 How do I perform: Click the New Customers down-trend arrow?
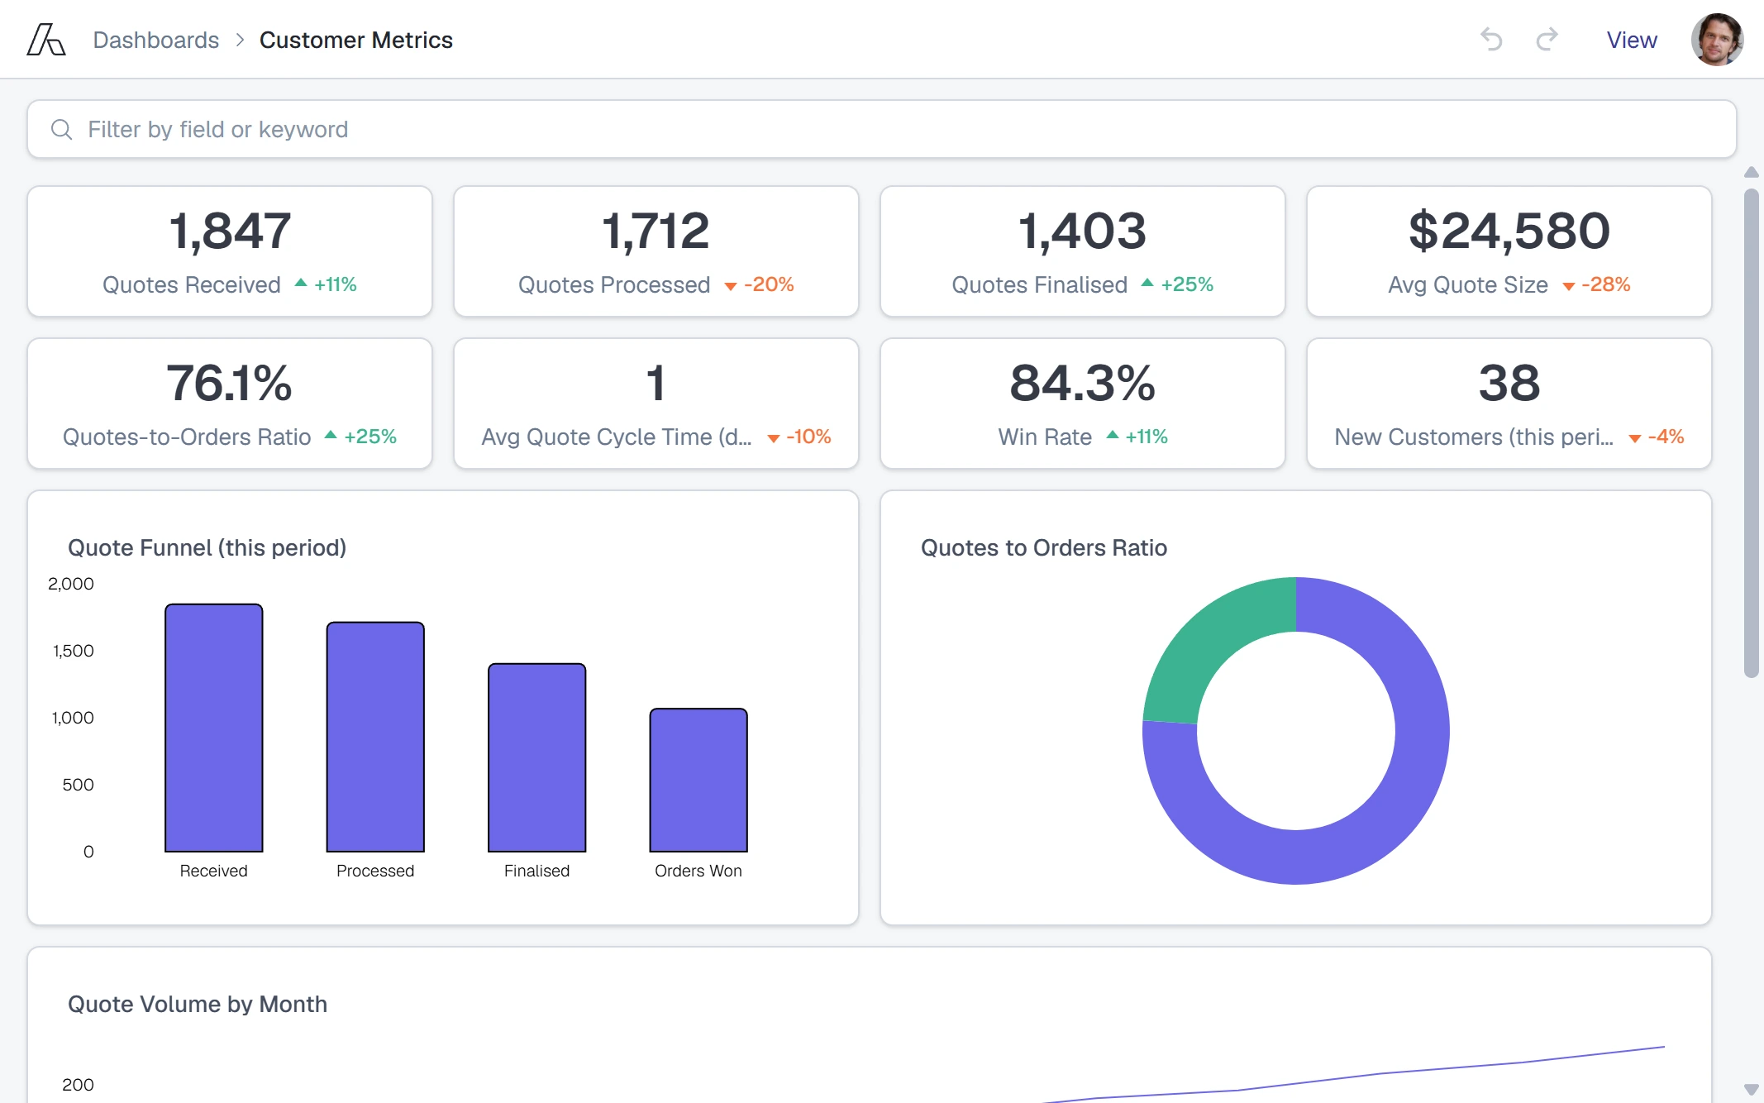[1635, 438]
